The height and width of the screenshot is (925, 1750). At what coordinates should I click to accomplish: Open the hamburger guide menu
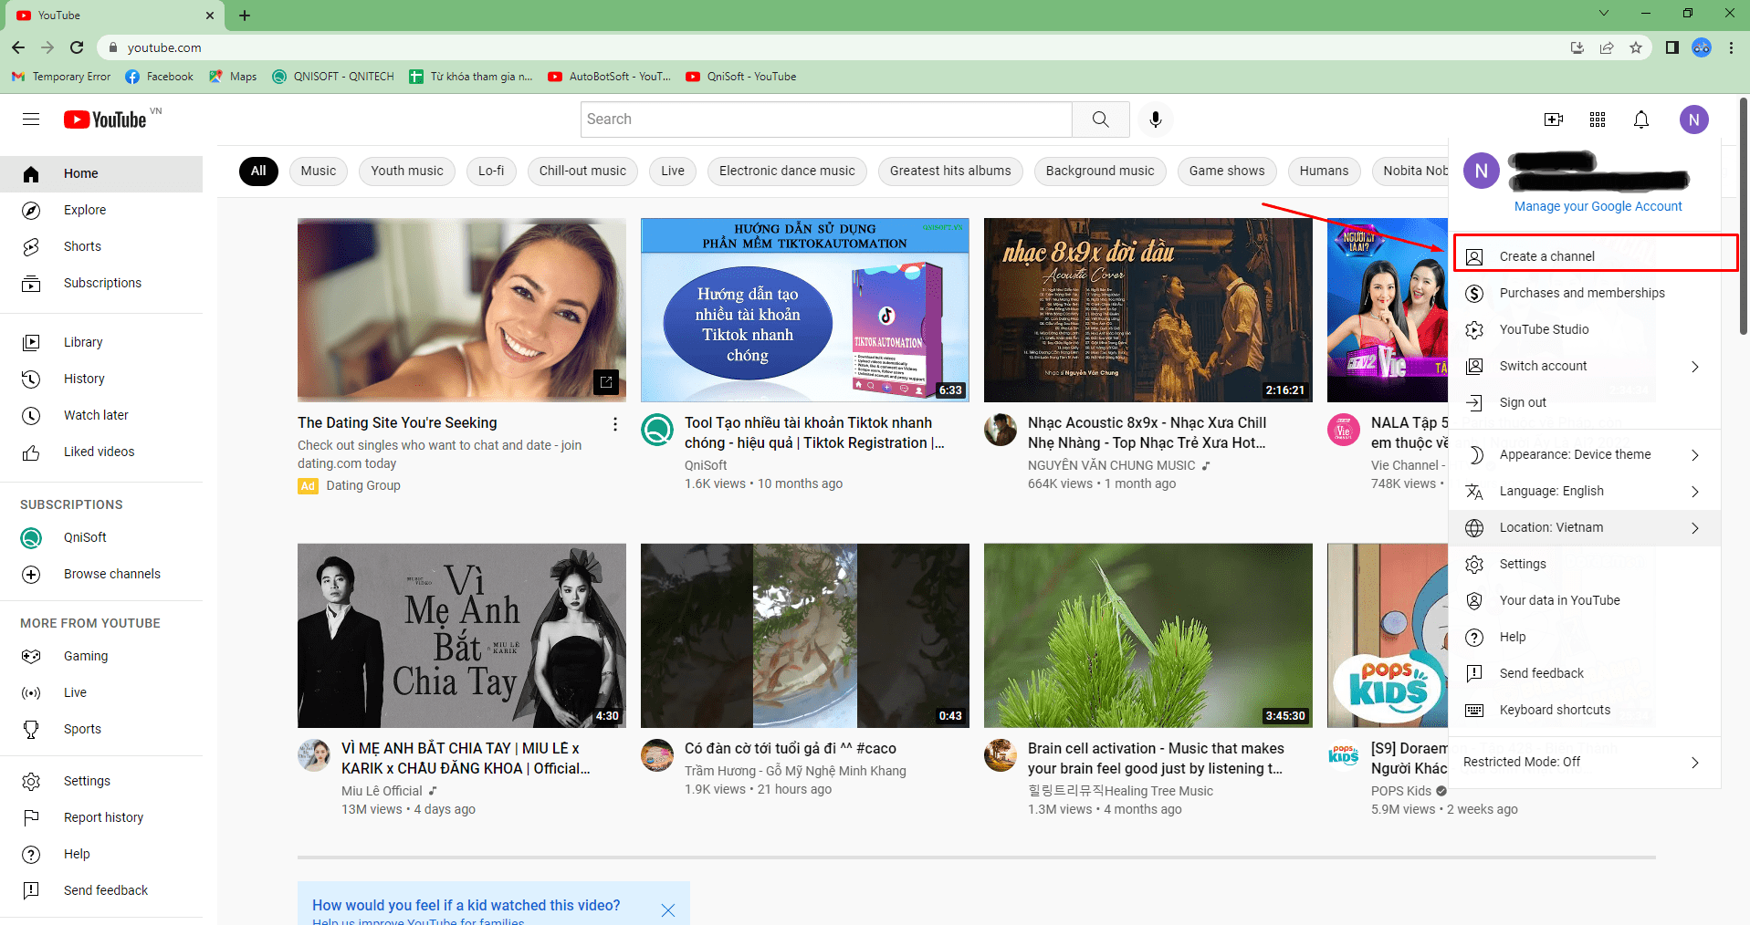tap(31, 120)
